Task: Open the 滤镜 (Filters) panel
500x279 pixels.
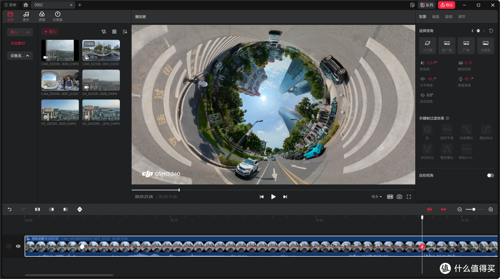Action: pos(42,16)
